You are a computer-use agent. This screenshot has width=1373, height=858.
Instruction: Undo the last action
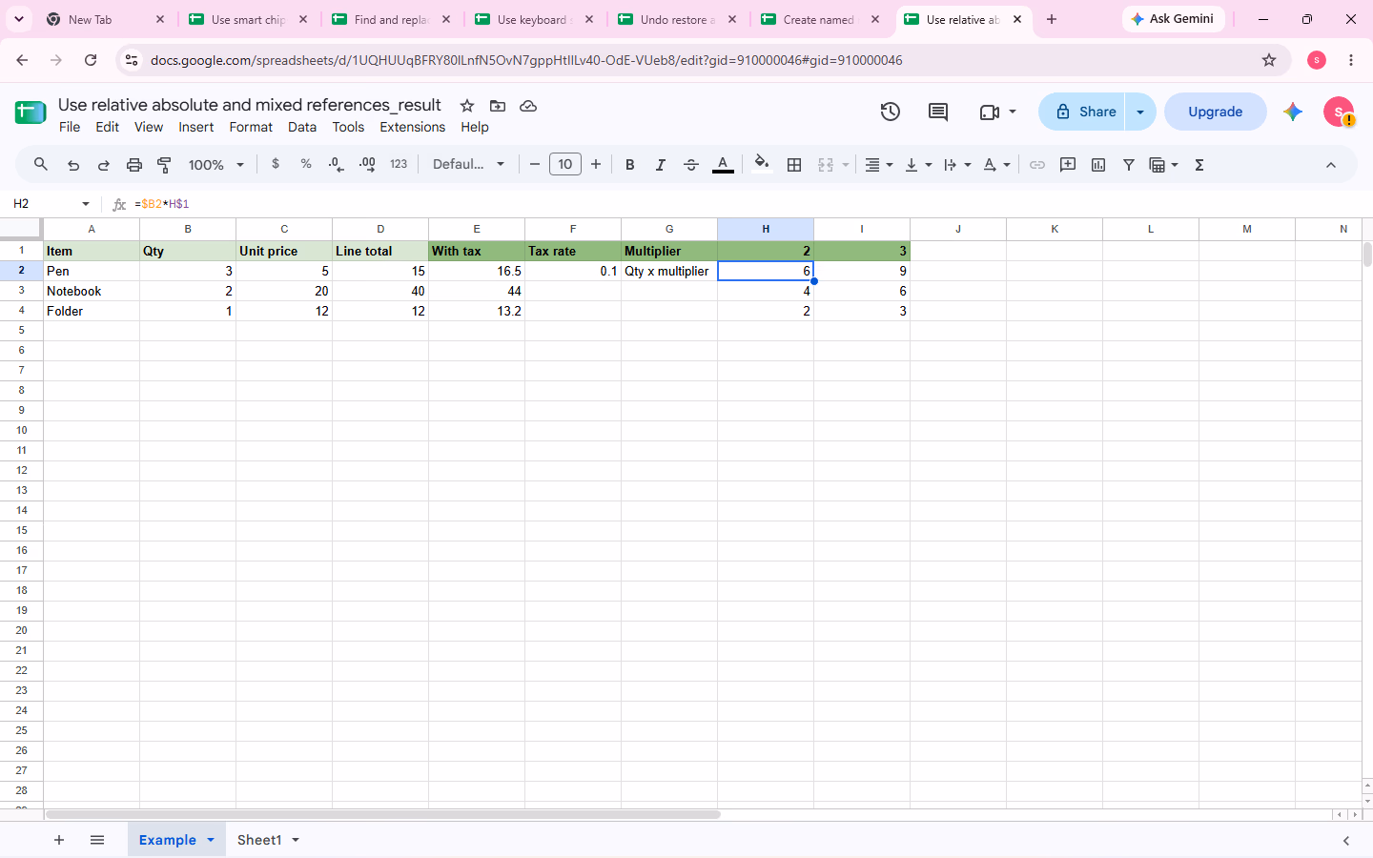pos(73,165)
